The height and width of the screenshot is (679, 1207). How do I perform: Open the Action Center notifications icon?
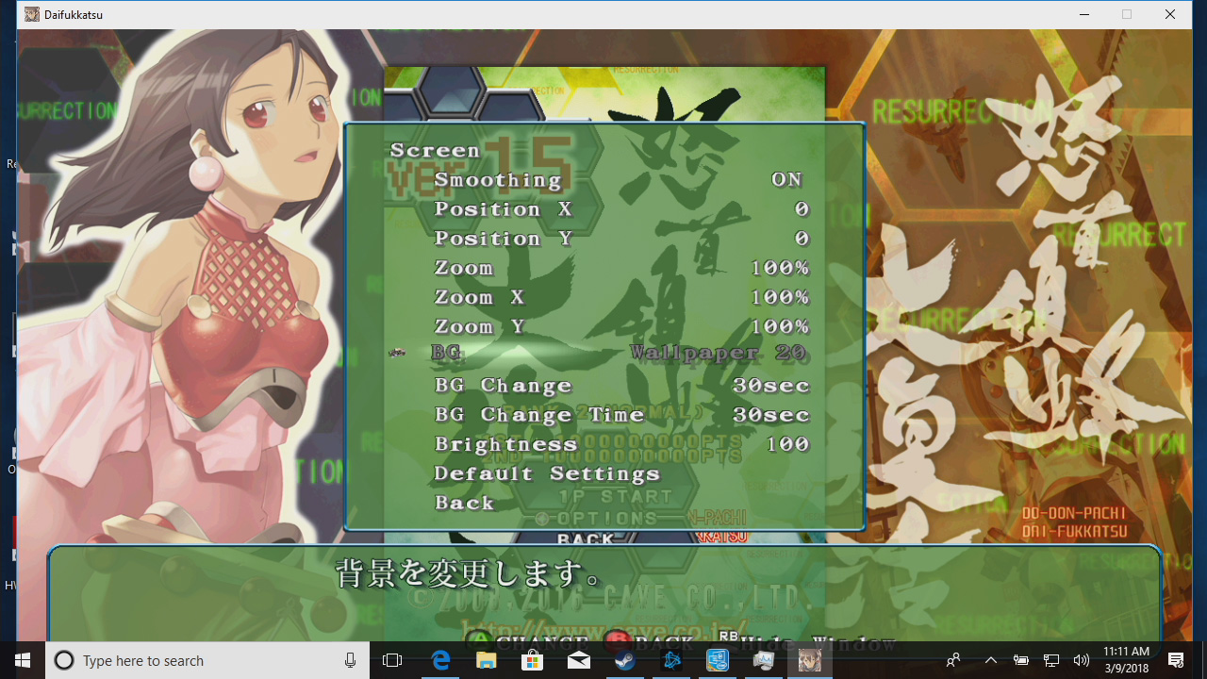[1176, 660]
